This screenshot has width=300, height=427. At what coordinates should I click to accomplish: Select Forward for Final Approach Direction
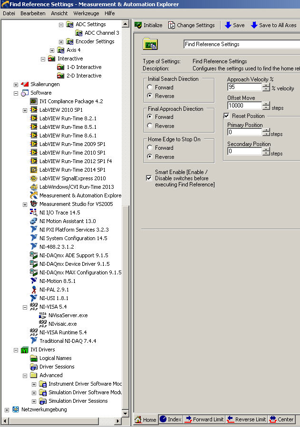point(150,117)
